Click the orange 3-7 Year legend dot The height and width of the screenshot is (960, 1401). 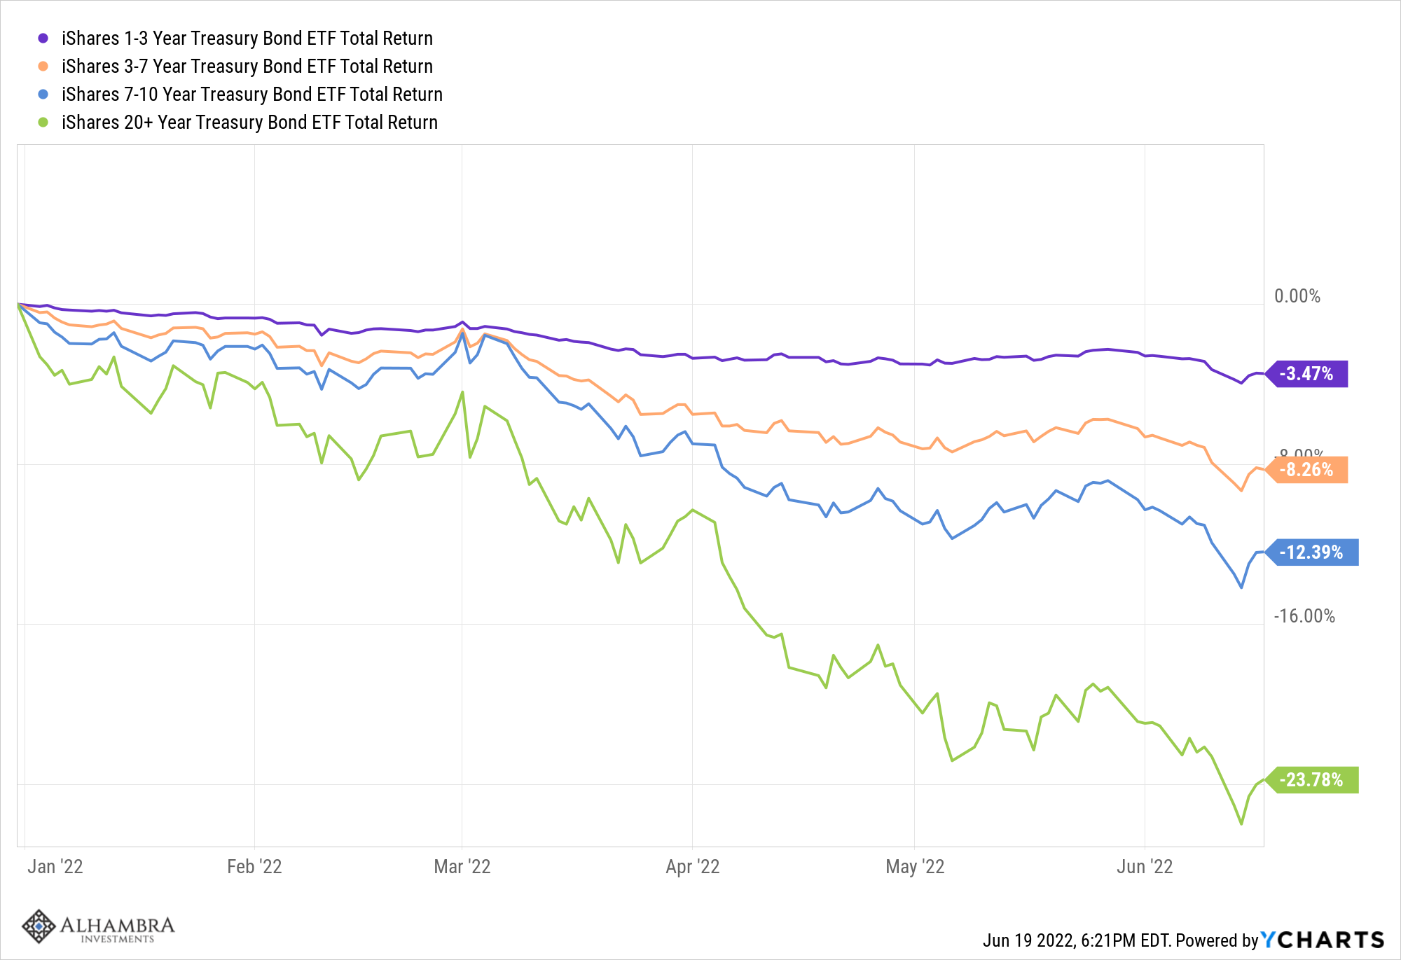click(x=43, y=66)
